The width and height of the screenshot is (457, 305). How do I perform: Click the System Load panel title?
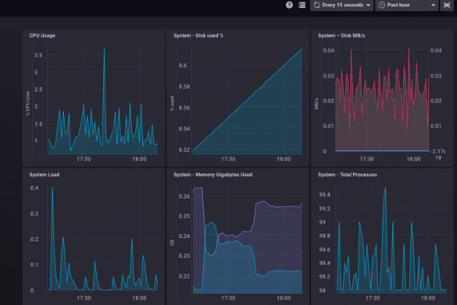click(x=45, y=174)
